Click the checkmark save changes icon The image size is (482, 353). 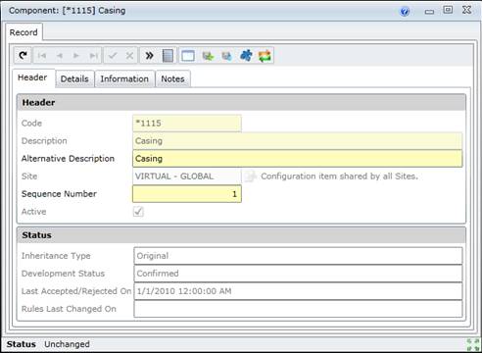click(113, 56)
